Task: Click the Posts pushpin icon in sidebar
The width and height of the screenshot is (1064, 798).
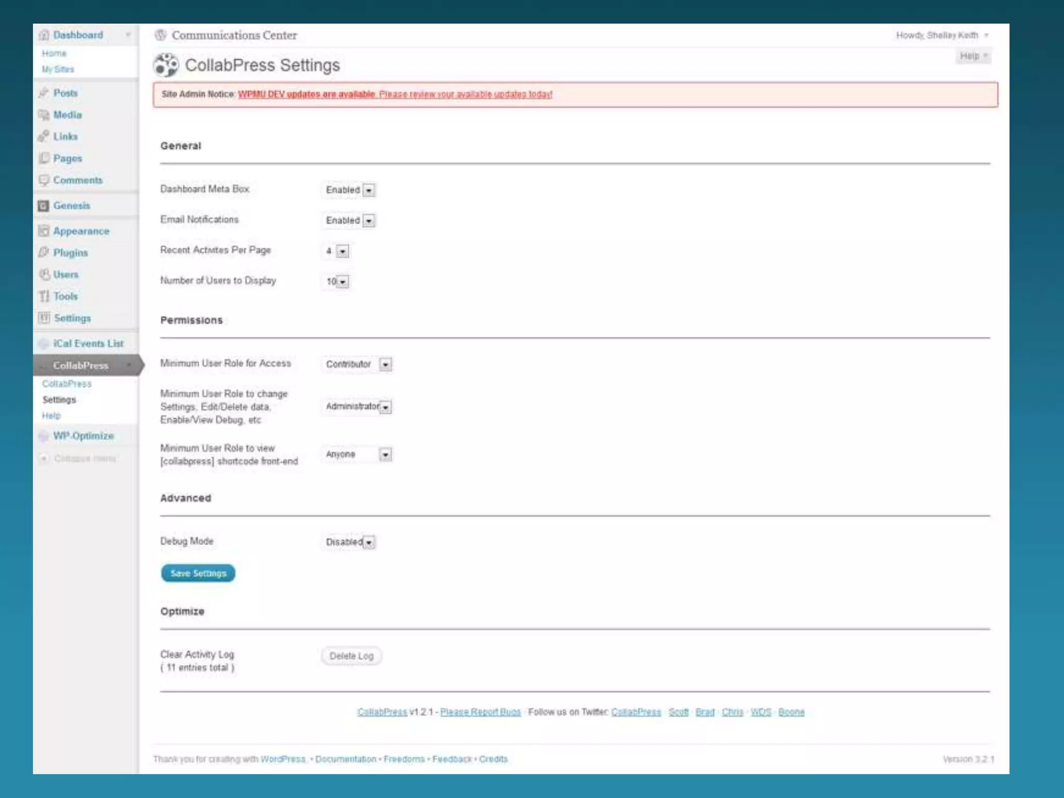Action: [44, 93]
